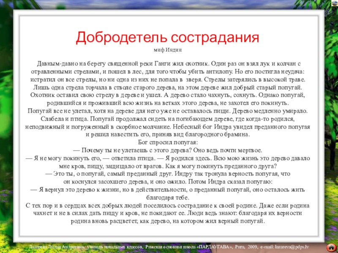Click the line "Бог спросил попугая:"
Image resolution: width=338 pixels, height=253 pixels.
tap(168, 143)
